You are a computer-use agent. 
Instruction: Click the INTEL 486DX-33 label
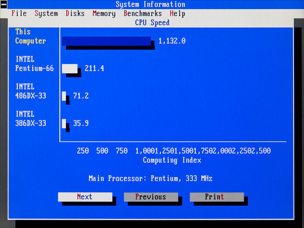30,91
